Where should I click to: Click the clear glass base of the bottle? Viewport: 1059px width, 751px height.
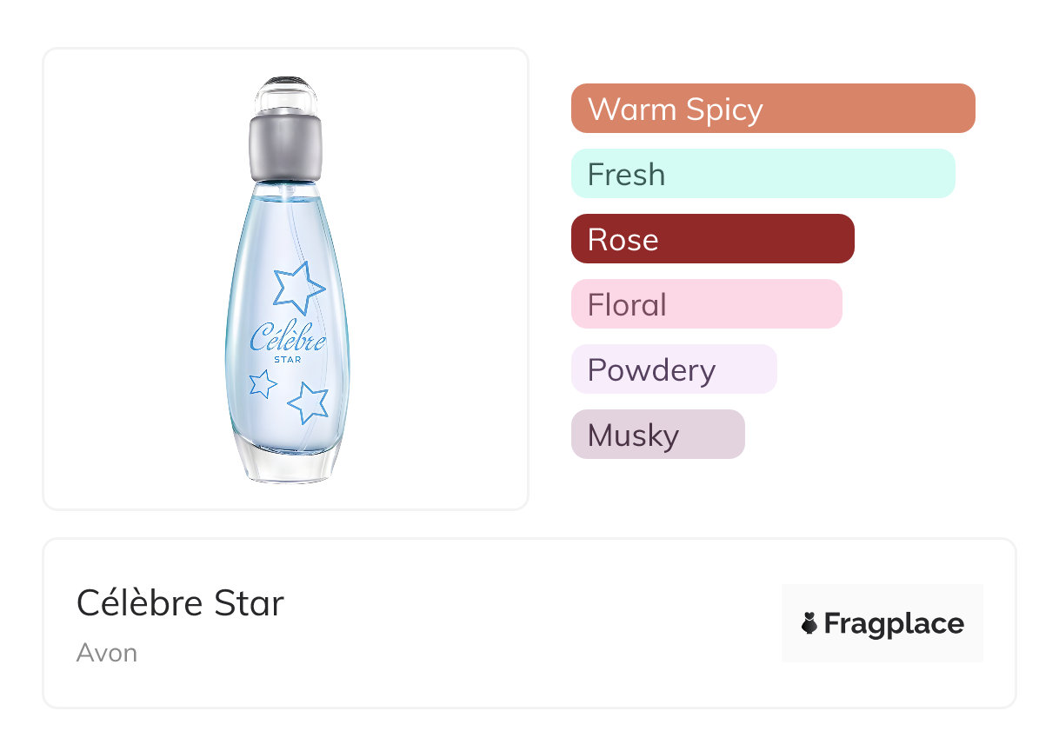coord(285,463)
